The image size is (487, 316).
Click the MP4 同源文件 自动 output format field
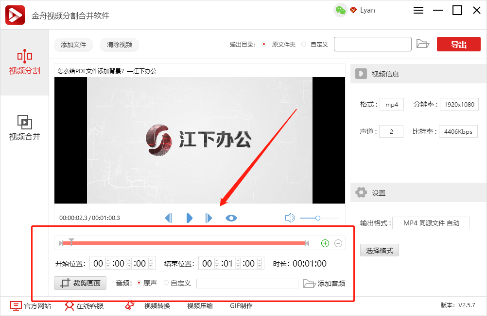pyautogui.click(x=431, y=223)
